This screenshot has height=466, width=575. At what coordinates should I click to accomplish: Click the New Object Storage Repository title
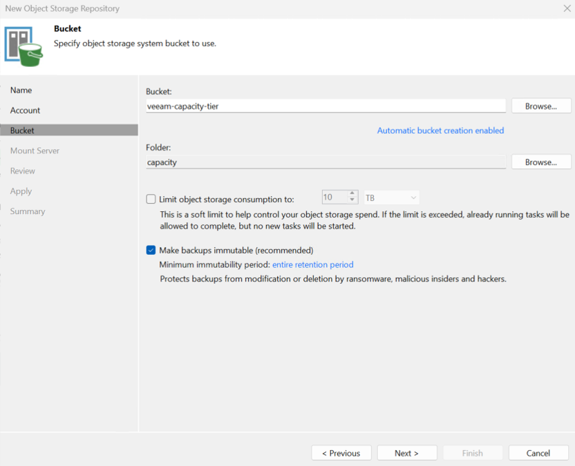coord(62,8)
